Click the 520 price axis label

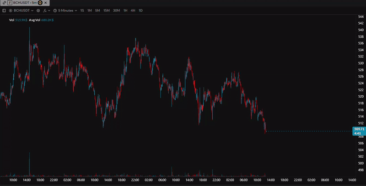click(x=361, y=96)
